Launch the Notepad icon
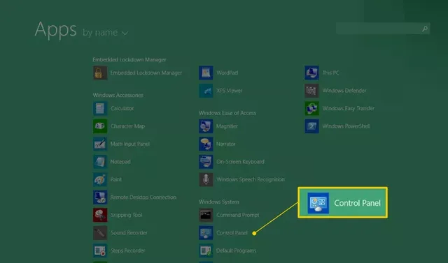448x263 pixels. pyautogui.click(x=100, y=162)
